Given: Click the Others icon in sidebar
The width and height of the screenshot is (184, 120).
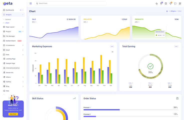Looking at the screenshot, I should click(4, 77).
